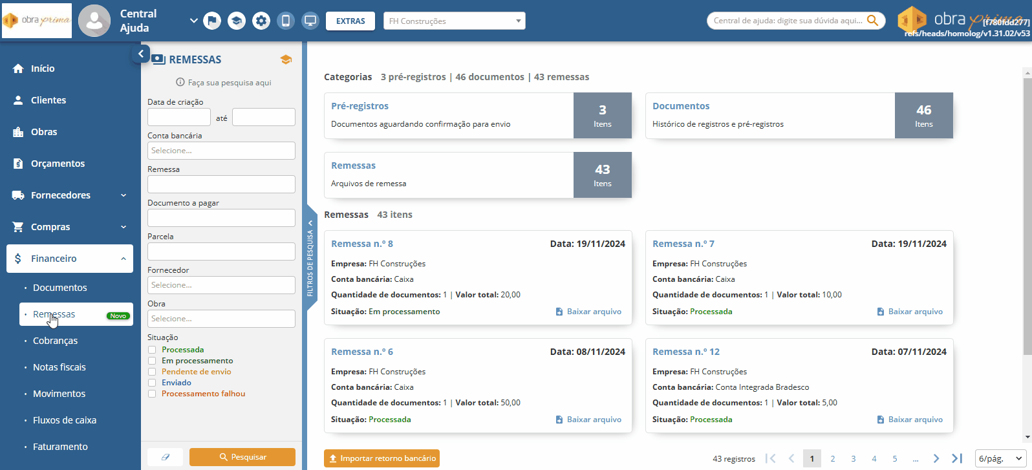Open the Central Ajuda user menu chevron
Viewport: 1032px width, 470px height.
point(193,21)
